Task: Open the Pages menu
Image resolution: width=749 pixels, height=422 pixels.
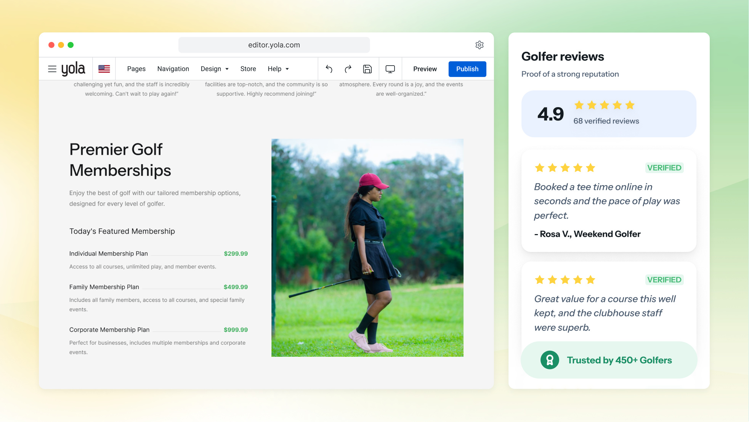Action: (136, 69)
